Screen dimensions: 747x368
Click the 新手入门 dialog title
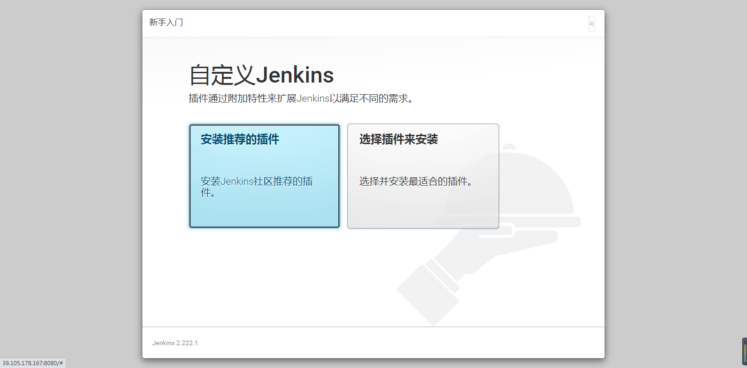click(x=166, y=22)
